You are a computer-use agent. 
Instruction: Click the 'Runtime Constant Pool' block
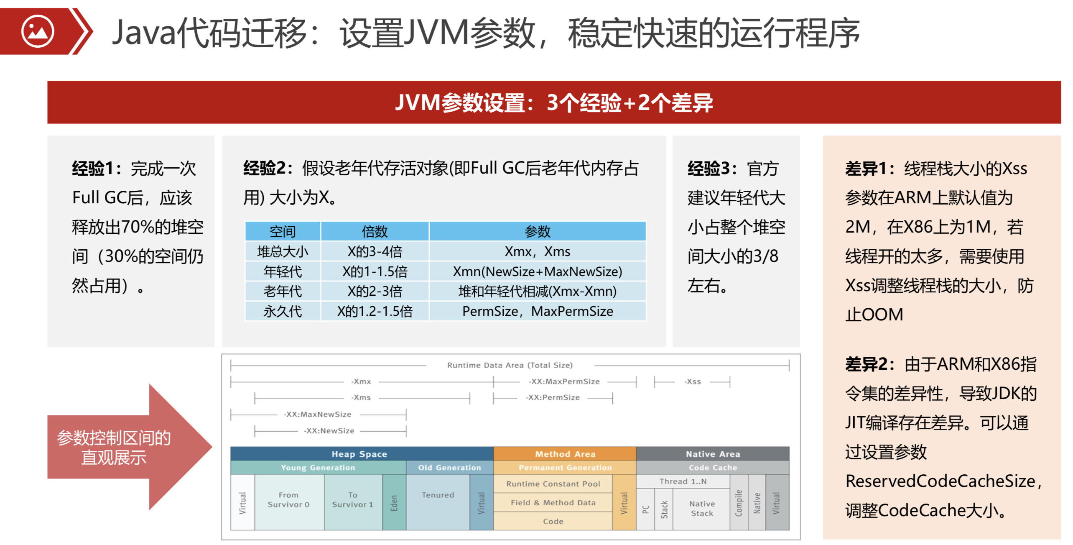(x=553, y=484)
